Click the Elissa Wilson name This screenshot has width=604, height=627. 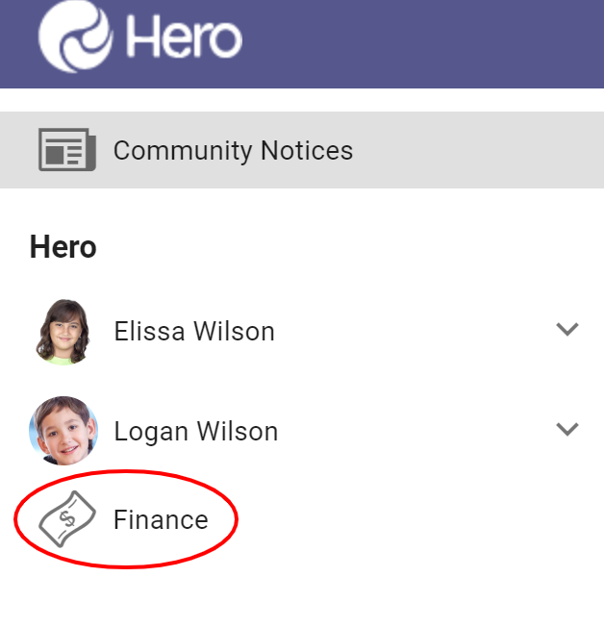pos(194,332)
